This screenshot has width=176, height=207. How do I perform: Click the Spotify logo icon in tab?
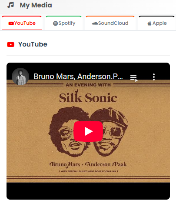pyautogui.click(x=55, y=23)
